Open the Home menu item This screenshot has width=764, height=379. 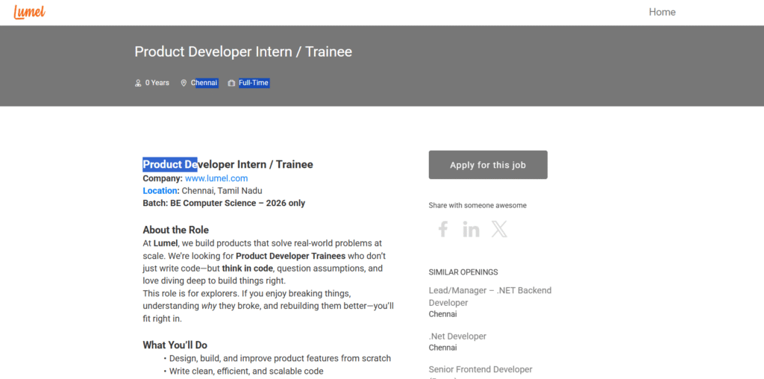tap(662, 12)
